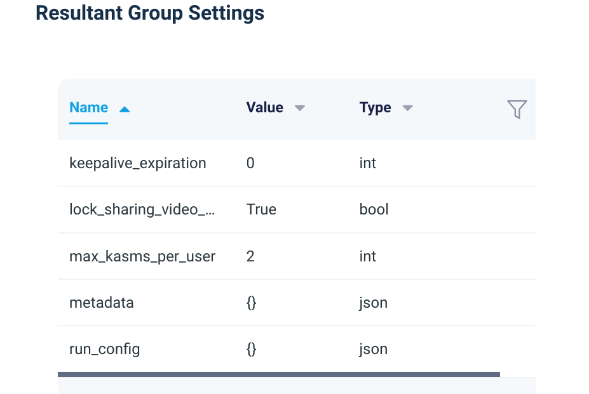Click the Resultant Group Settings heading
Image resolution: width=589 pixels, height=394 pixels.
[x=151, y=13]
